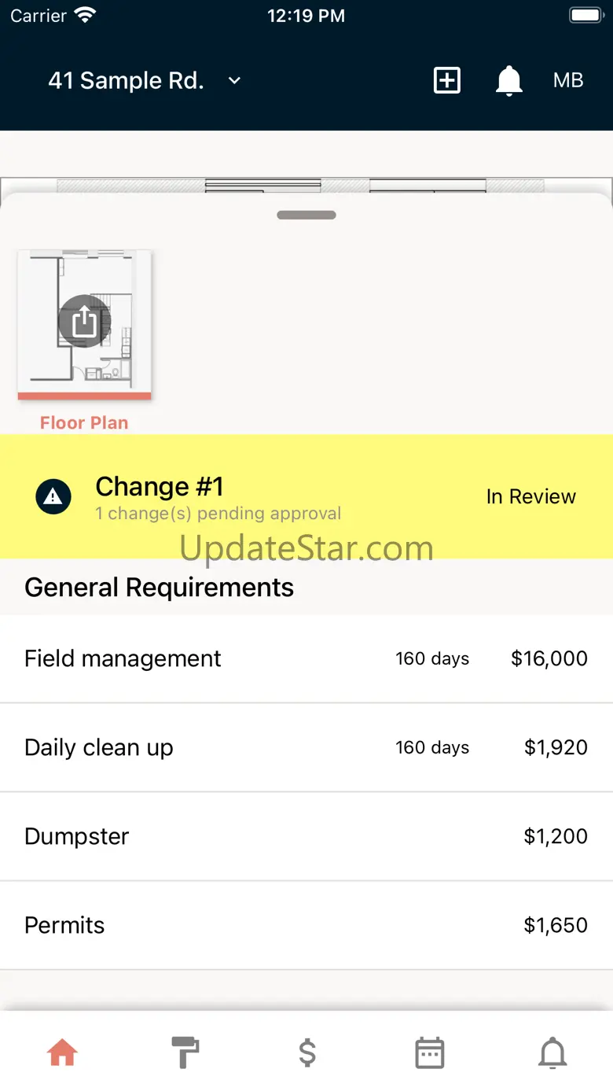Screen dimensions: 613x1091
Task: Tap the drag handle on the sheet
Action: pos(306,215)
